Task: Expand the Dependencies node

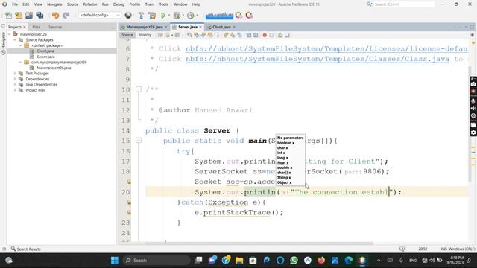Action: 15,79
